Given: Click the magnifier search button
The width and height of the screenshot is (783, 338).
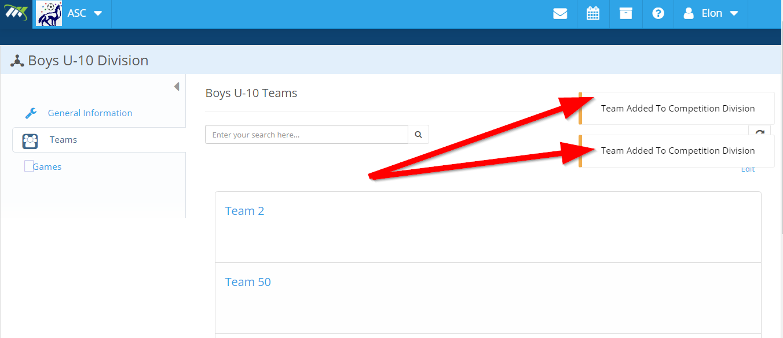Looking at the screenshot, I should tap(418, 135).
